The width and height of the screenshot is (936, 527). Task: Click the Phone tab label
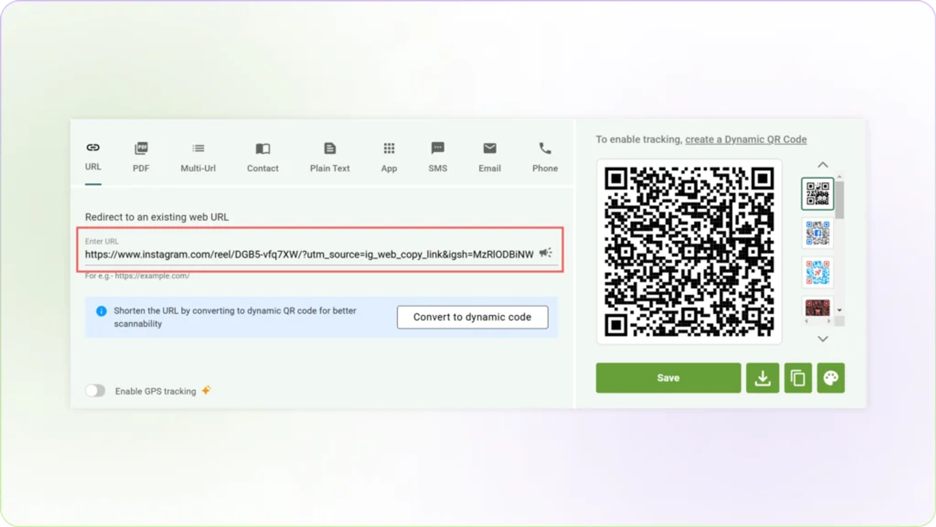[545, 168]
